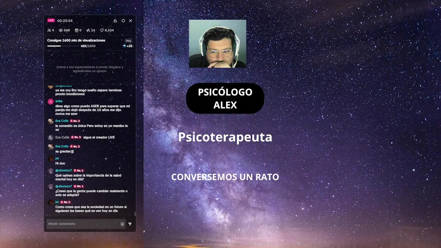Viewport: 441px width, 248px height.
Task: Click the heart likes icon showing 8,624
Action: click(102, 30)
